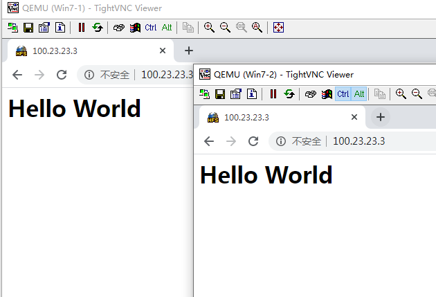Save connection in Win7-1 viewer toolbar

coord(28,28)
